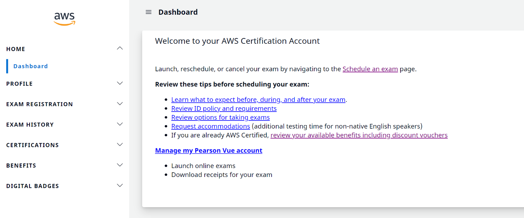Open the DIGITAL BADGES menu label

click(x=33, y=186)
